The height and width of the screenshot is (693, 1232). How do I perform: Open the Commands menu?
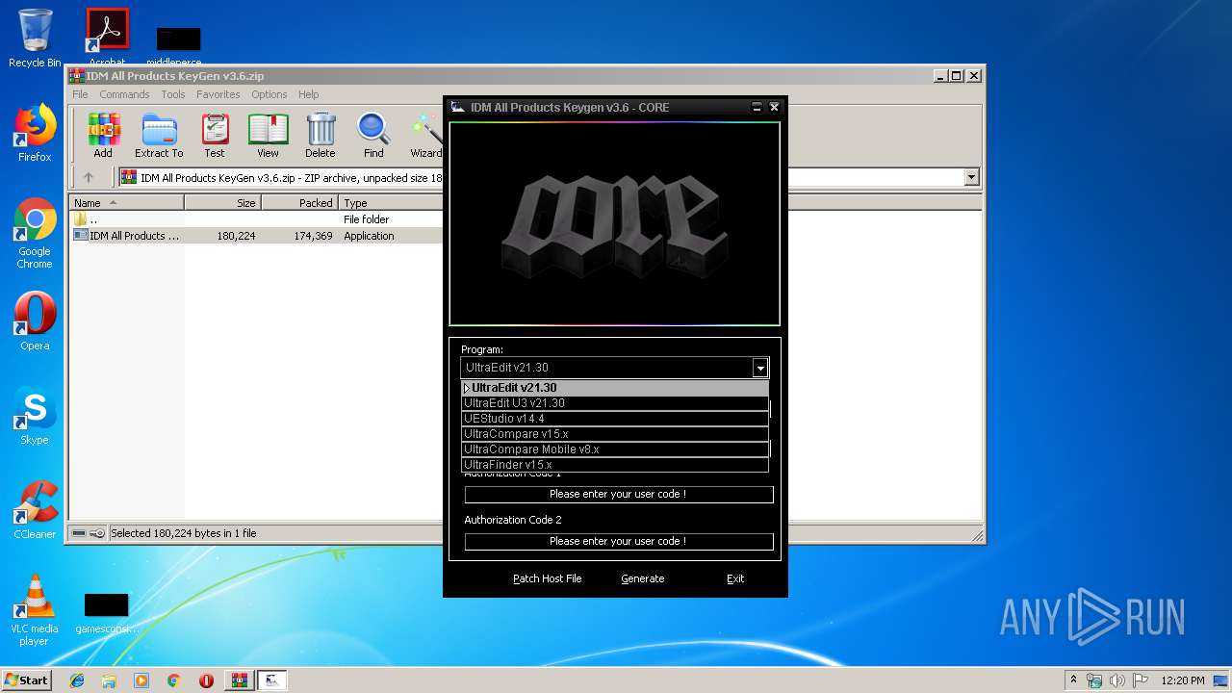[x=124, y=94]
